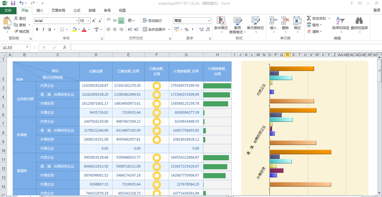
Task: Redo the last undone action
Action: coord(33,3)
